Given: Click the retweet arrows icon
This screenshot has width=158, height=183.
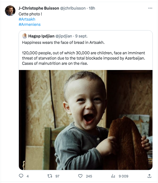Looking at the screenshot, I should tap(50, 176).
